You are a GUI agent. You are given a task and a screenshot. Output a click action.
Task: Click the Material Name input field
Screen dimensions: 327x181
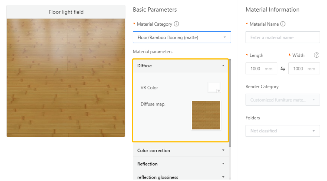282,37
